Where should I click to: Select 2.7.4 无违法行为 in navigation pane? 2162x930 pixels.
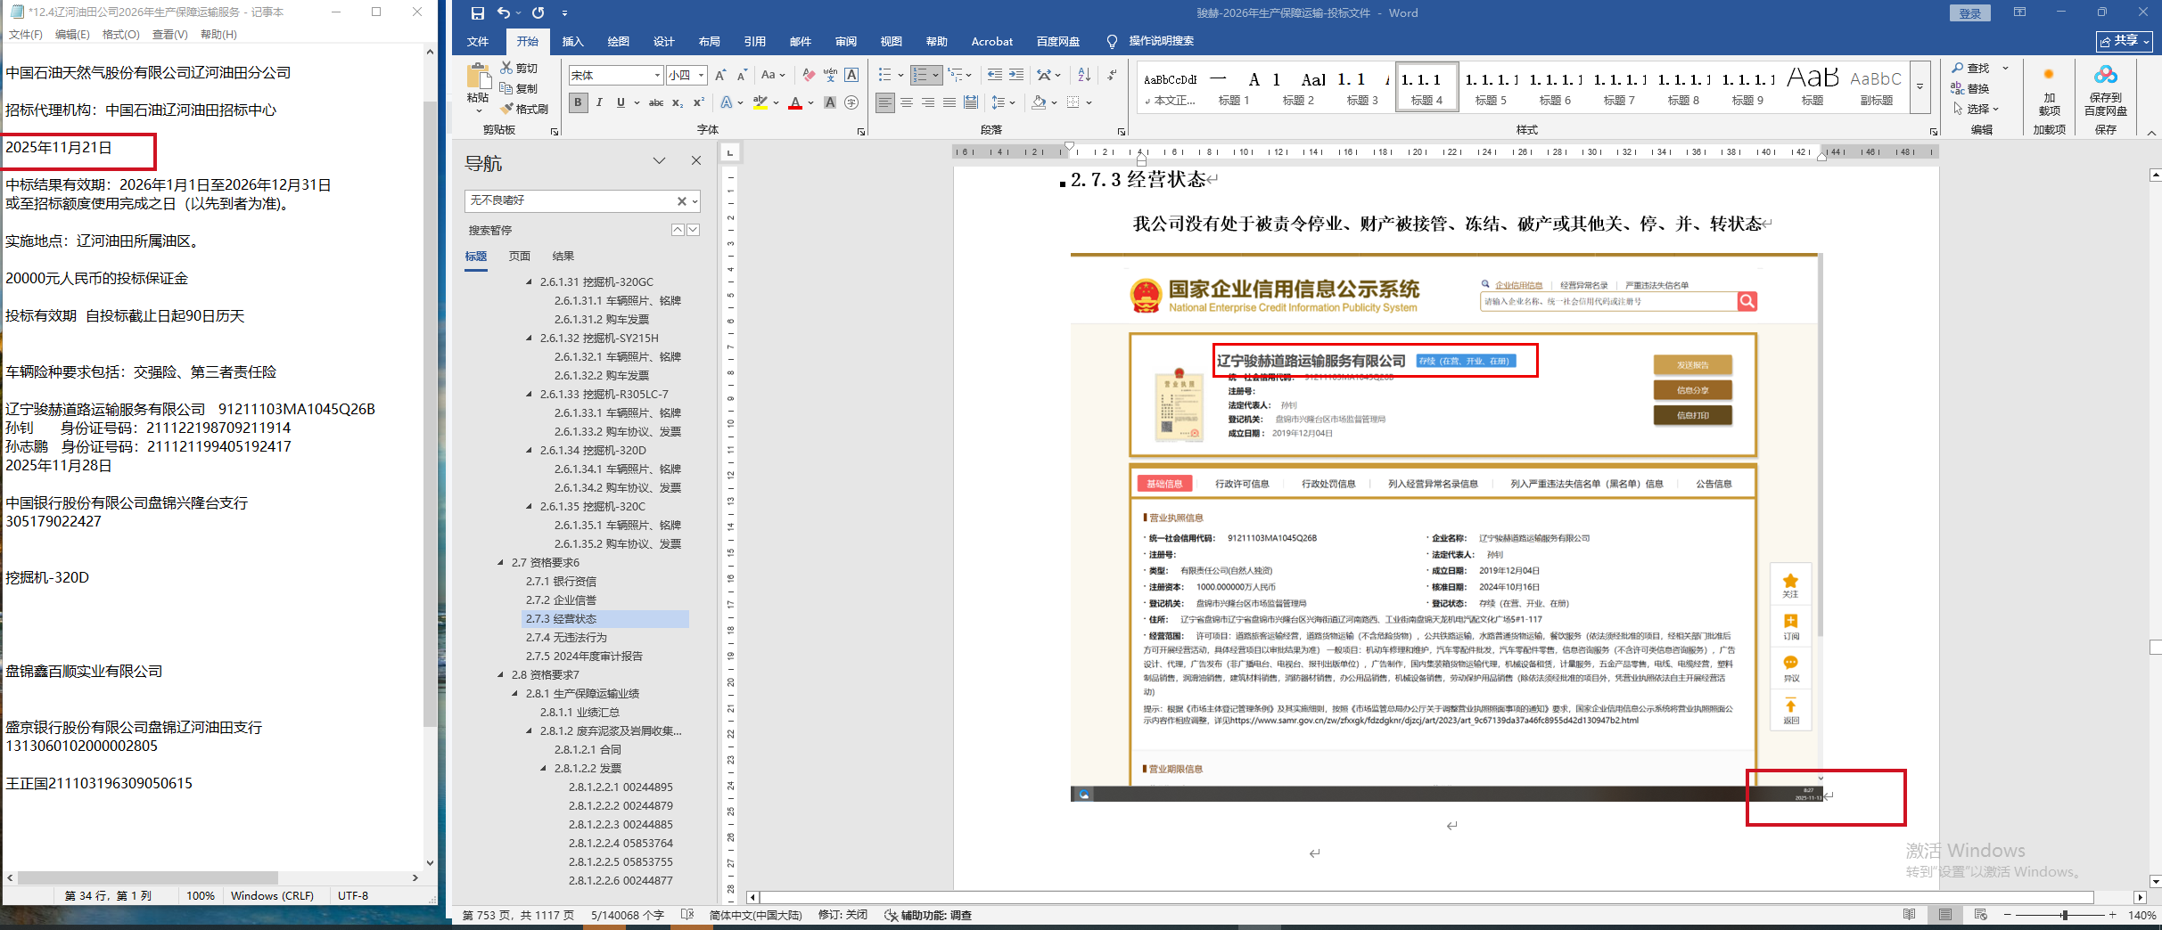(565, 637)
